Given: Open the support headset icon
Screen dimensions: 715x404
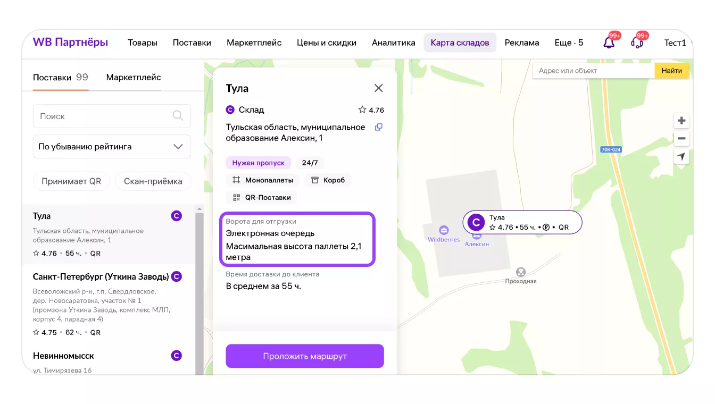Looking at the screenshot, I should pyautogui.click(x=637, y=43).
